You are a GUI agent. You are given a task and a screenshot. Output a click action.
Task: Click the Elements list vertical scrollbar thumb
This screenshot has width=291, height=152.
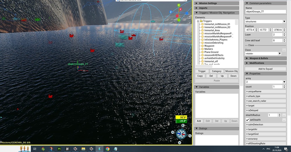tap(236, 22)
